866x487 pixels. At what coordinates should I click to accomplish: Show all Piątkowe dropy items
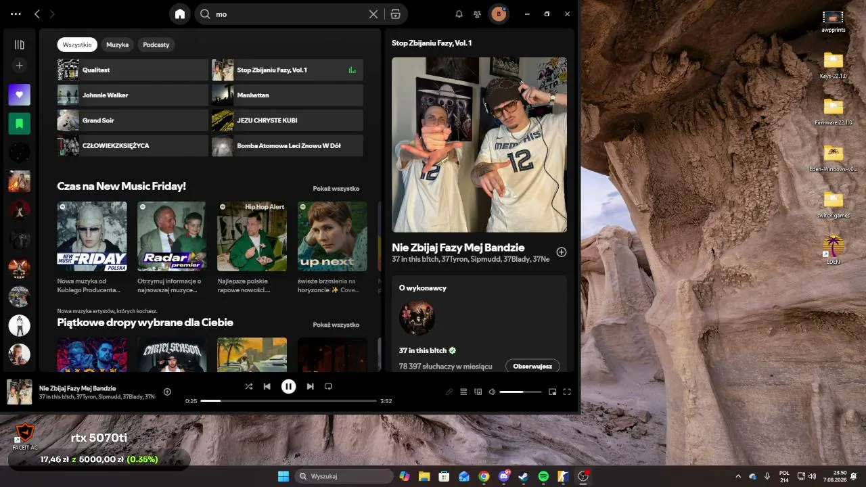click(336, 325)
